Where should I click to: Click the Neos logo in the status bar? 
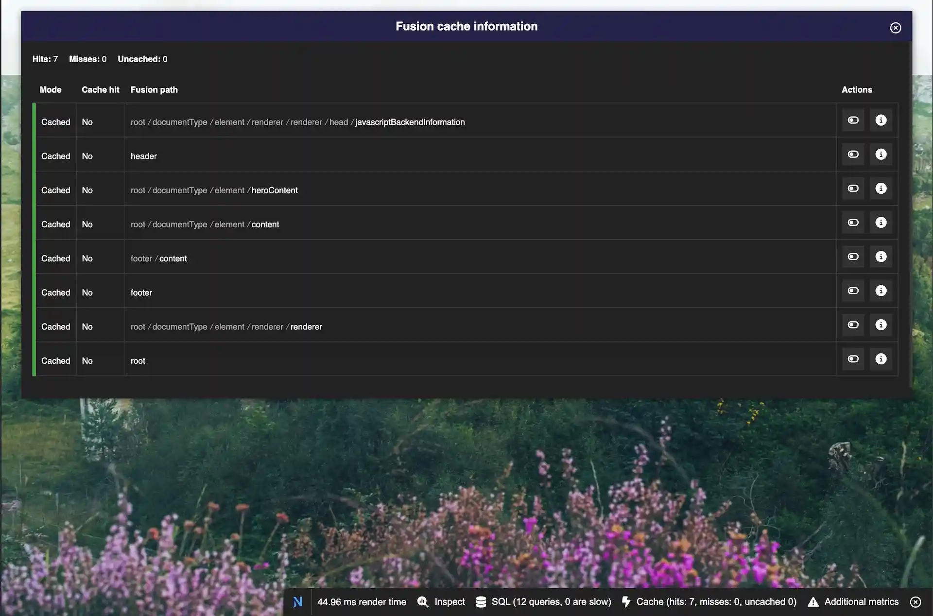(298, 602)
